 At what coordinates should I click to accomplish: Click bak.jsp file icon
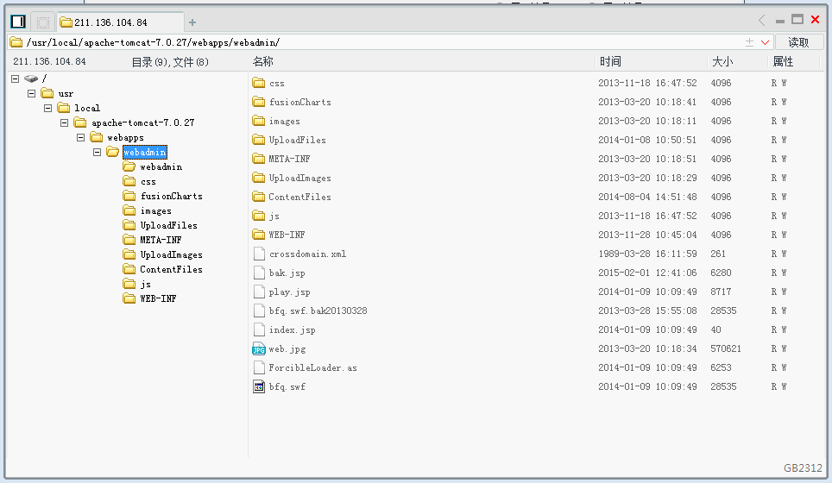click(259, 273)
